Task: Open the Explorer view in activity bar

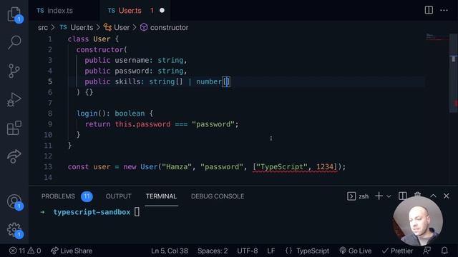Action: coord(14,14)
